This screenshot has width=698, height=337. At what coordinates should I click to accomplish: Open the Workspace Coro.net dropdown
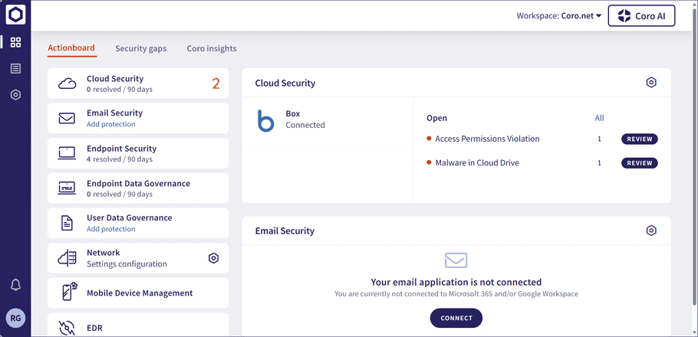(x=559, y=15)
